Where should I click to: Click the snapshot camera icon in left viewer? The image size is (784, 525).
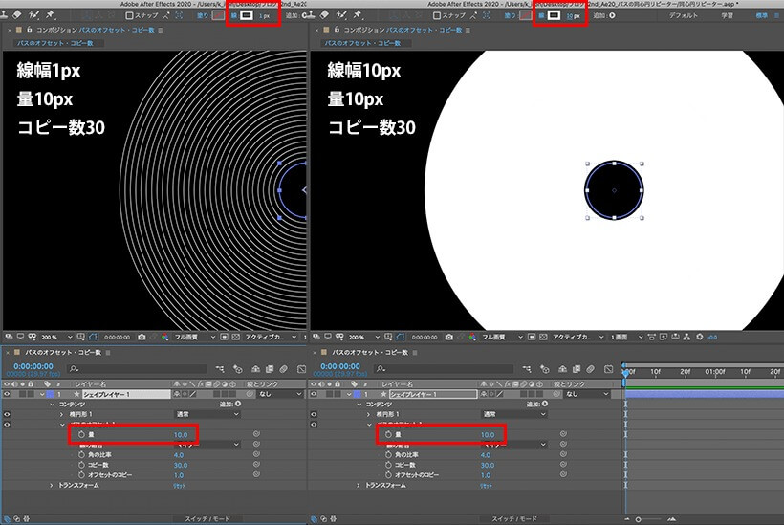pyautogui.click(x=142, y=337)
